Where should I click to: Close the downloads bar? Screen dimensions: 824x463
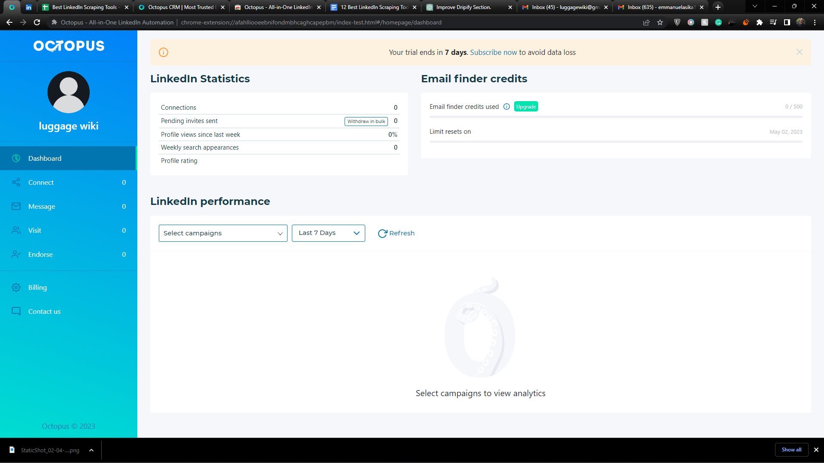pos(816,450)
